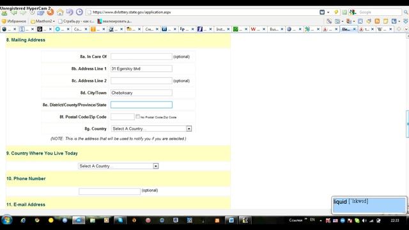The width and height of the screenshot is (409, 230).
Task: Focus the District/County/Province/State input field
Action: point(141,105)
